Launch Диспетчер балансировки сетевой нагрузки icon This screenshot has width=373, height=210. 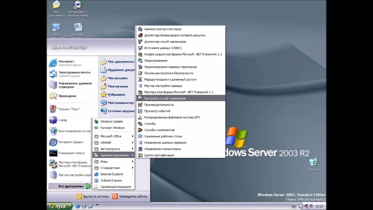pyautogui.click(x=140, y=35)
